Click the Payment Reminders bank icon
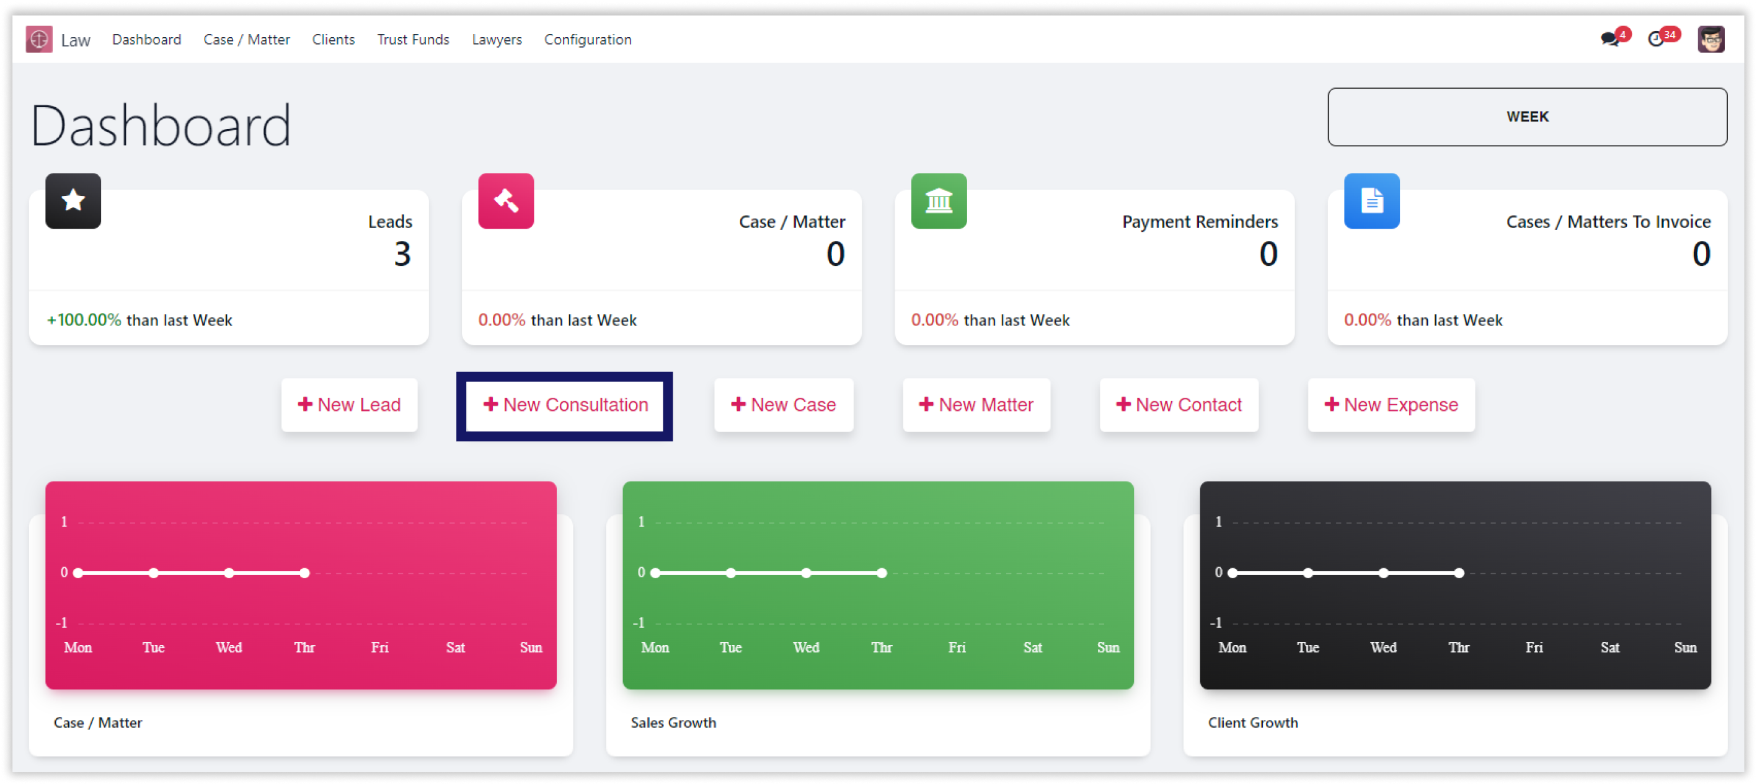This screenshot has width=1757, height=784. [x=939, y=200]
